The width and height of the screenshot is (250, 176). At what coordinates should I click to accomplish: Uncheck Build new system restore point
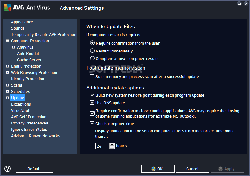(92, 95)
